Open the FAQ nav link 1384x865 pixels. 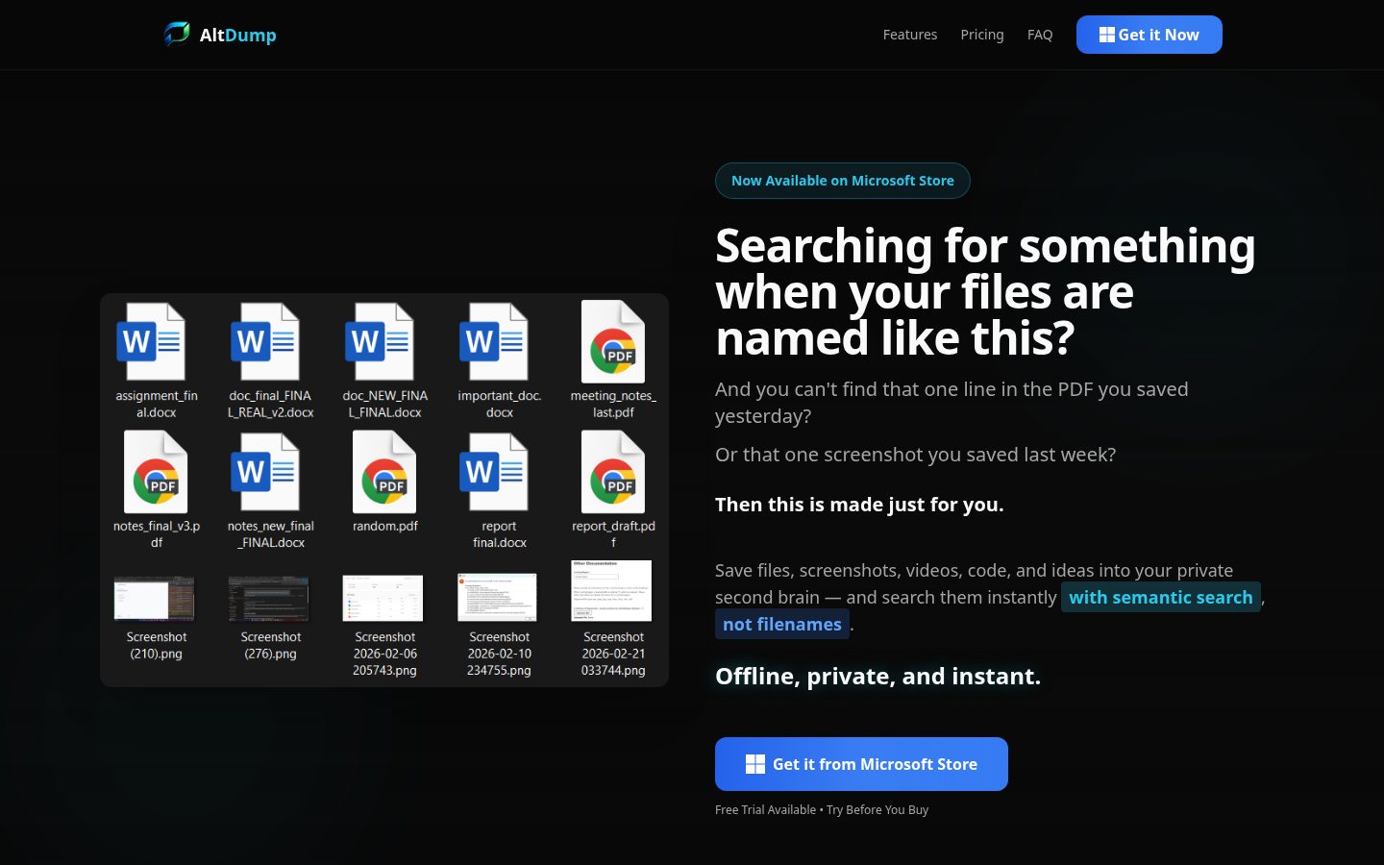pyautogui.click(x=1040, y=35)
